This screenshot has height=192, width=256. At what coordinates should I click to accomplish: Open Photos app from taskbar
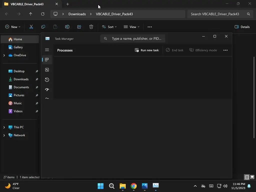point(145,186)
